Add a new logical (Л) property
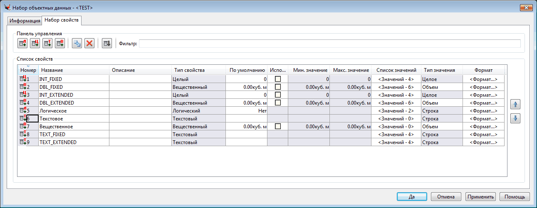 tap(22, 43)
